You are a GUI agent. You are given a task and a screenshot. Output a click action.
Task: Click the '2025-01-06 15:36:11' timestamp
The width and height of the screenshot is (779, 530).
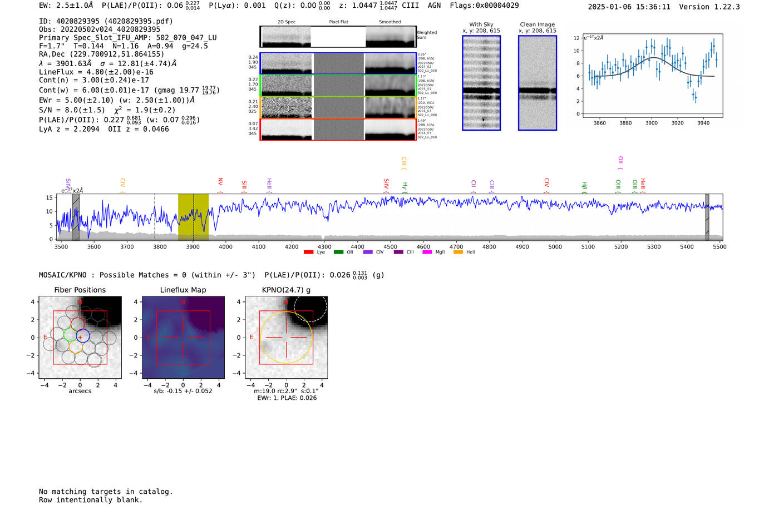pyautogui.click(x=629, y=7)
